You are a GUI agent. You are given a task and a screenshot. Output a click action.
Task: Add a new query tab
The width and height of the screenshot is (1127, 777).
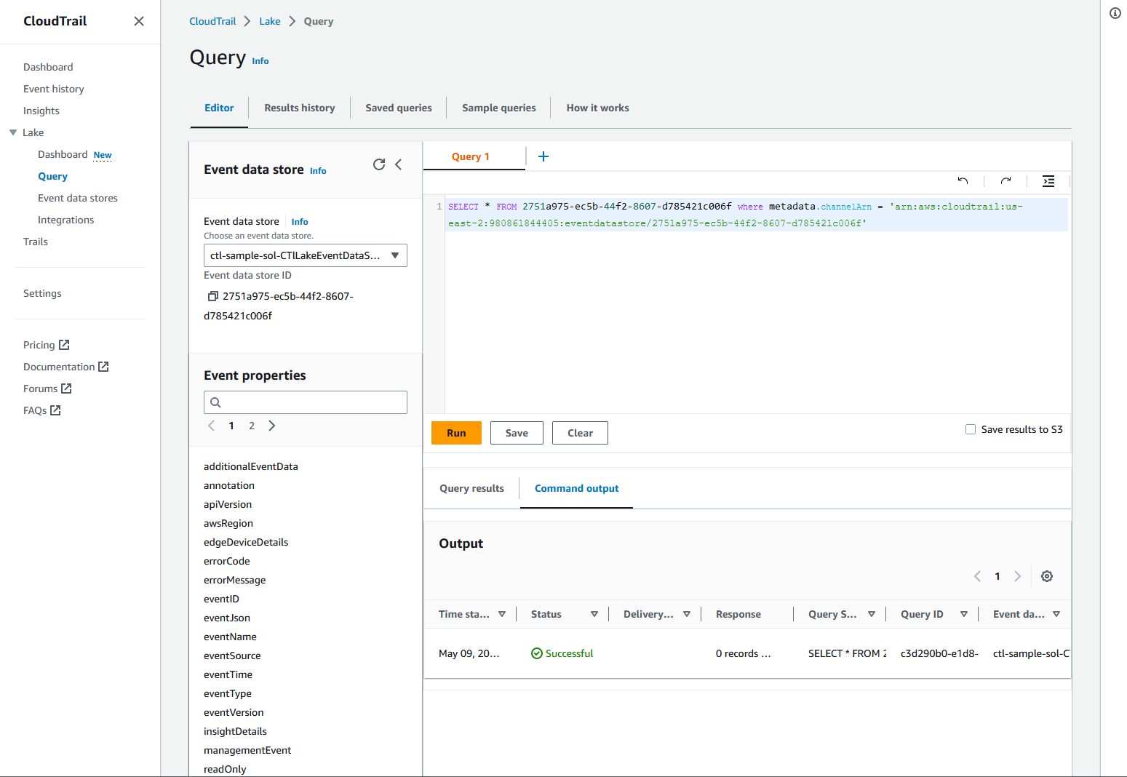[x=543, y=156]
